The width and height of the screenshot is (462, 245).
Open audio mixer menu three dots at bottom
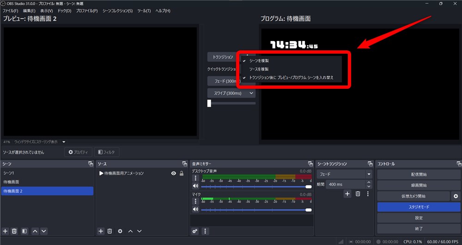pyautogui.click(x=205, y=231)
